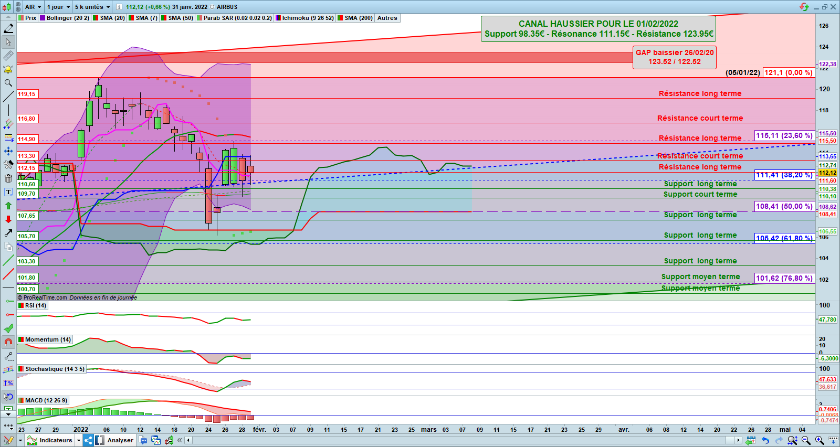This screenshot has width=840, height=447.
Task: Activate the magnifier zoom tool in sidebar
Action: [8, 83]
